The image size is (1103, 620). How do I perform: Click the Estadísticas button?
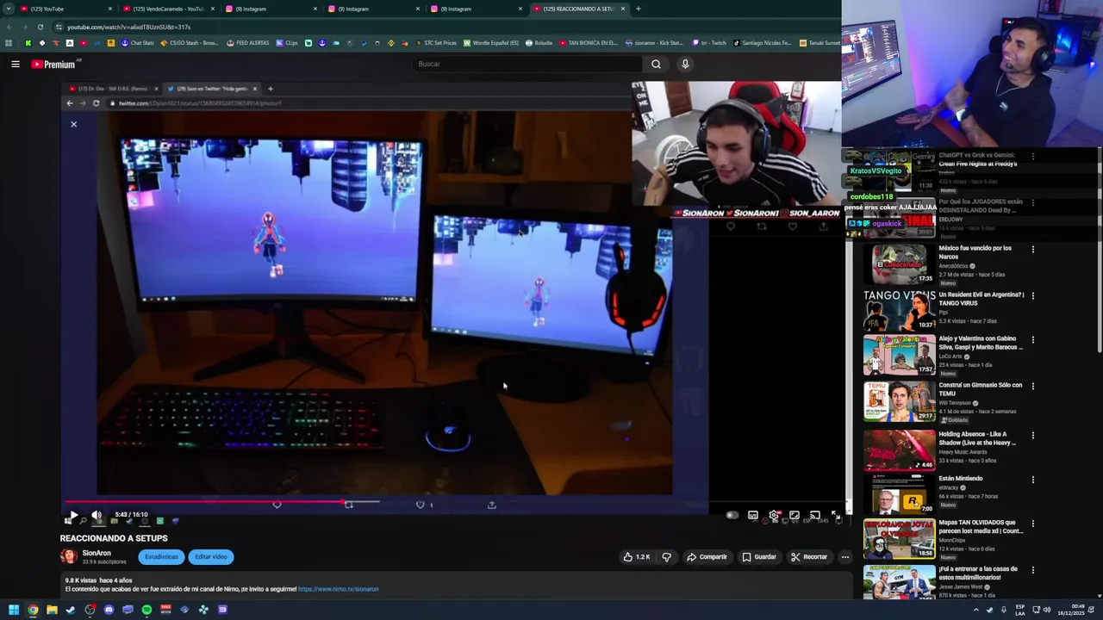[161, 556]
